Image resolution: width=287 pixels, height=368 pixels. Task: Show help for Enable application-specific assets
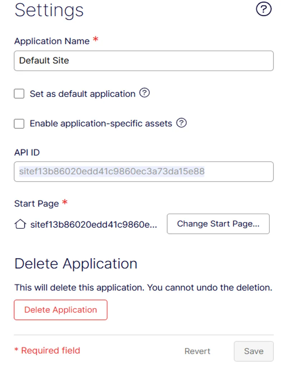181,123
